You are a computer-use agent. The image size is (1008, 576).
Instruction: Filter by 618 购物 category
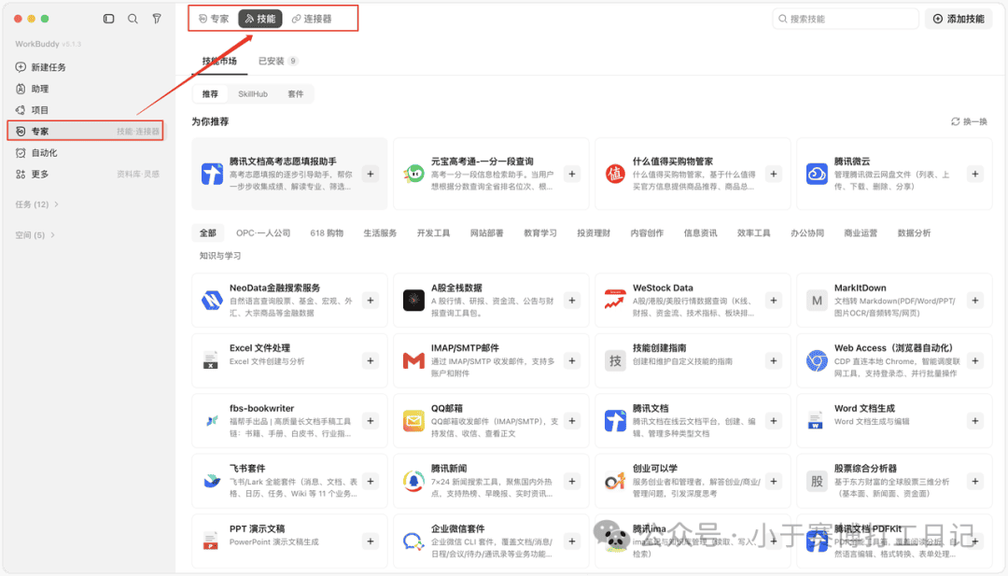click(x=327, y=232)
